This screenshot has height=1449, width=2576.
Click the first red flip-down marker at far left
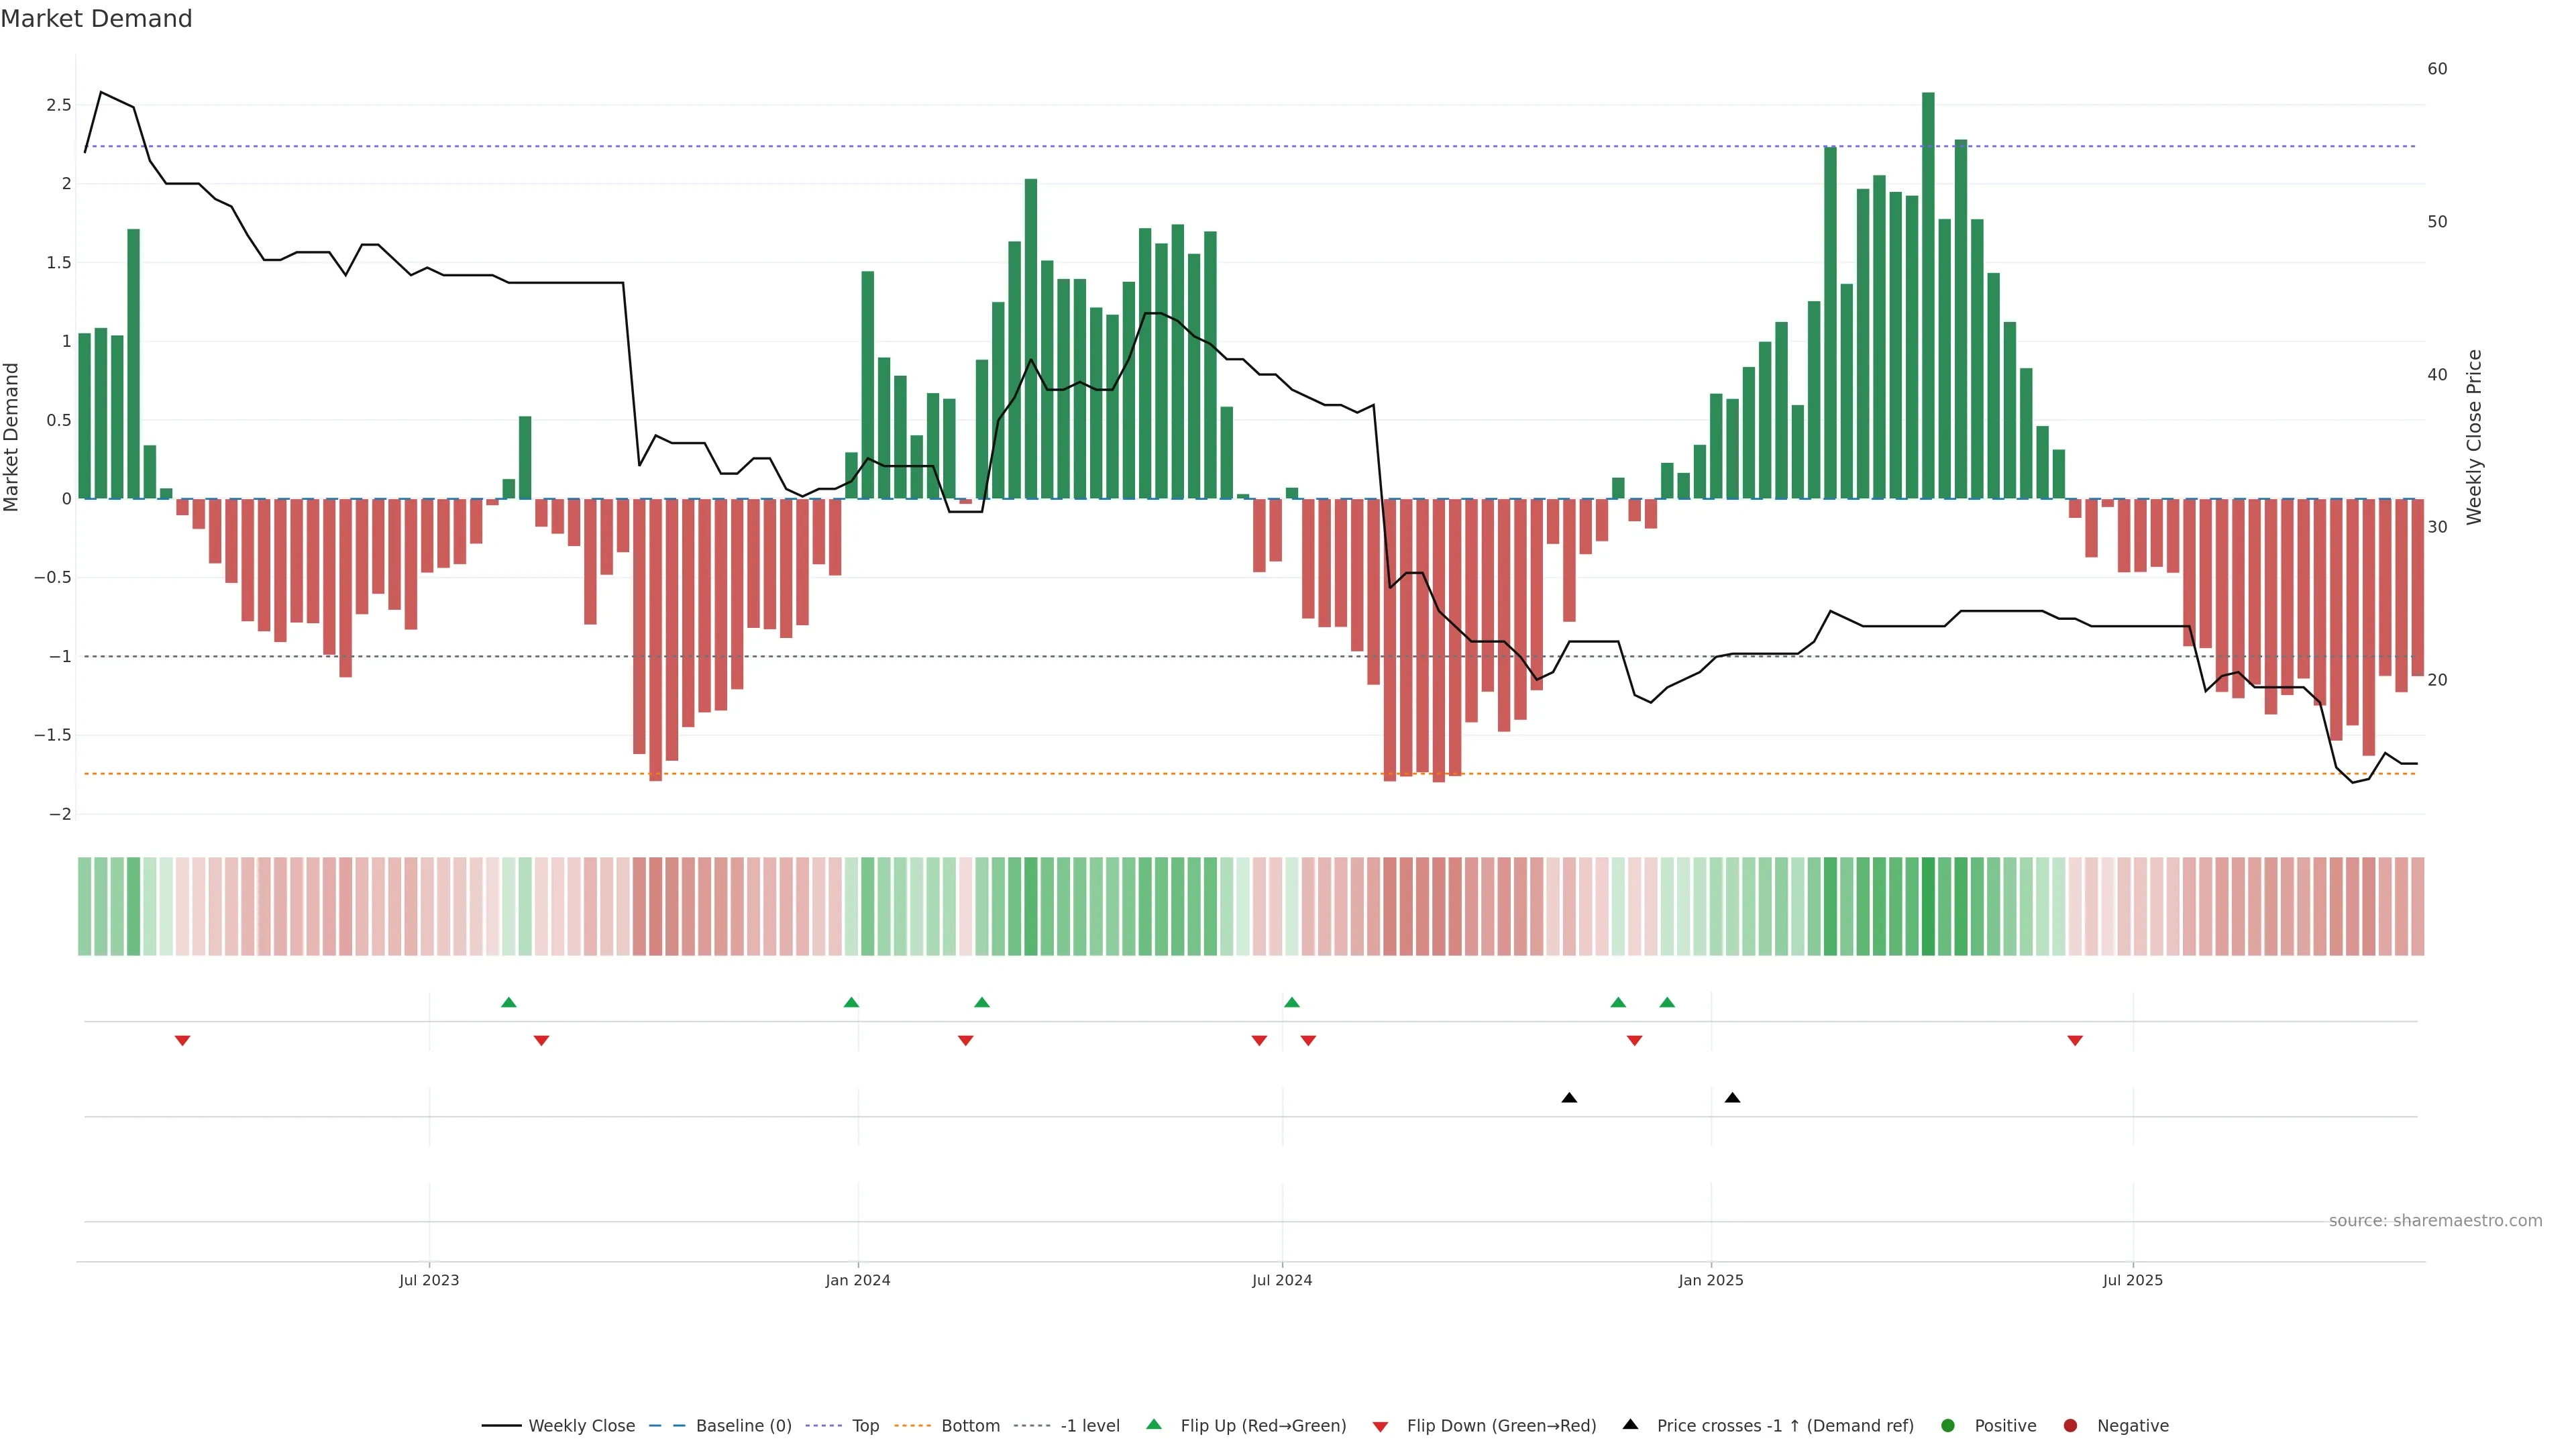point(182,1041)
